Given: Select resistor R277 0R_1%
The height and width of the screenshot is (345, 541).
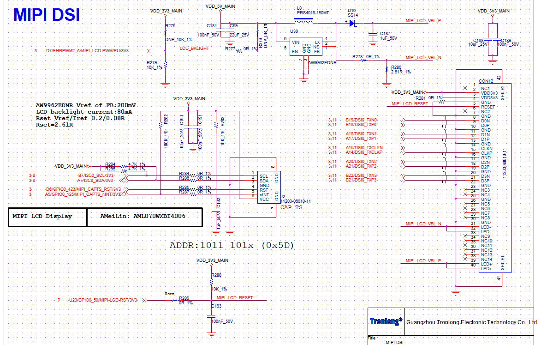Looking at the screenshot, I should click(239, 51).
